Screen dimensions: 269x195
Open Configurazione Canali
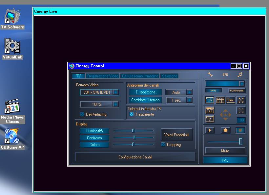tap(135, 157)
